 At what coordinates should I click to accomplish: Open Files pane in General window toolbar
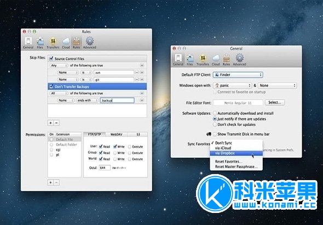(x=190, y=60)
